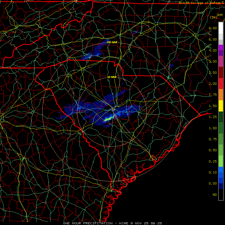Screen dimensions: 225x225
Task: Click the '100 NMI' range ring label
Action: pos(112,42)
